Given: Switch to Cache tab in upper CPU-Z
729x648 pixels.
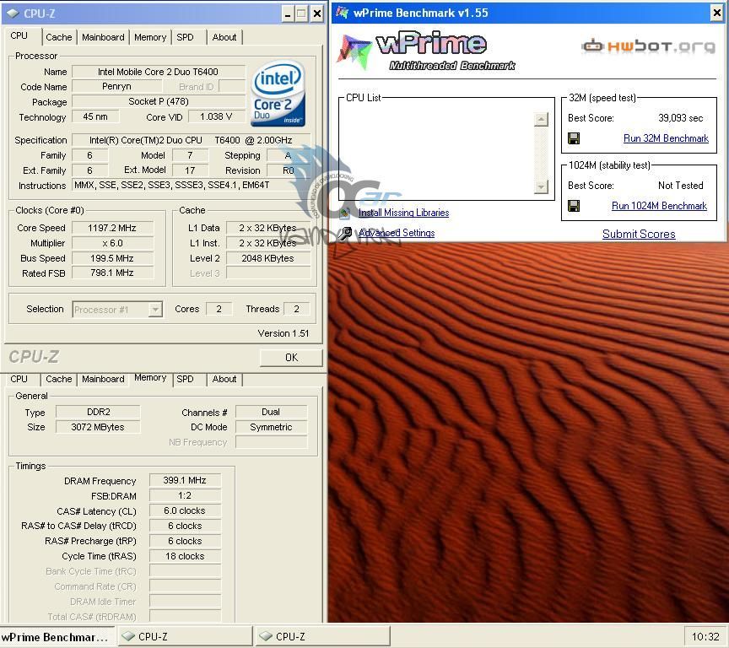Looking at the screenshot, I should point(58,37).
